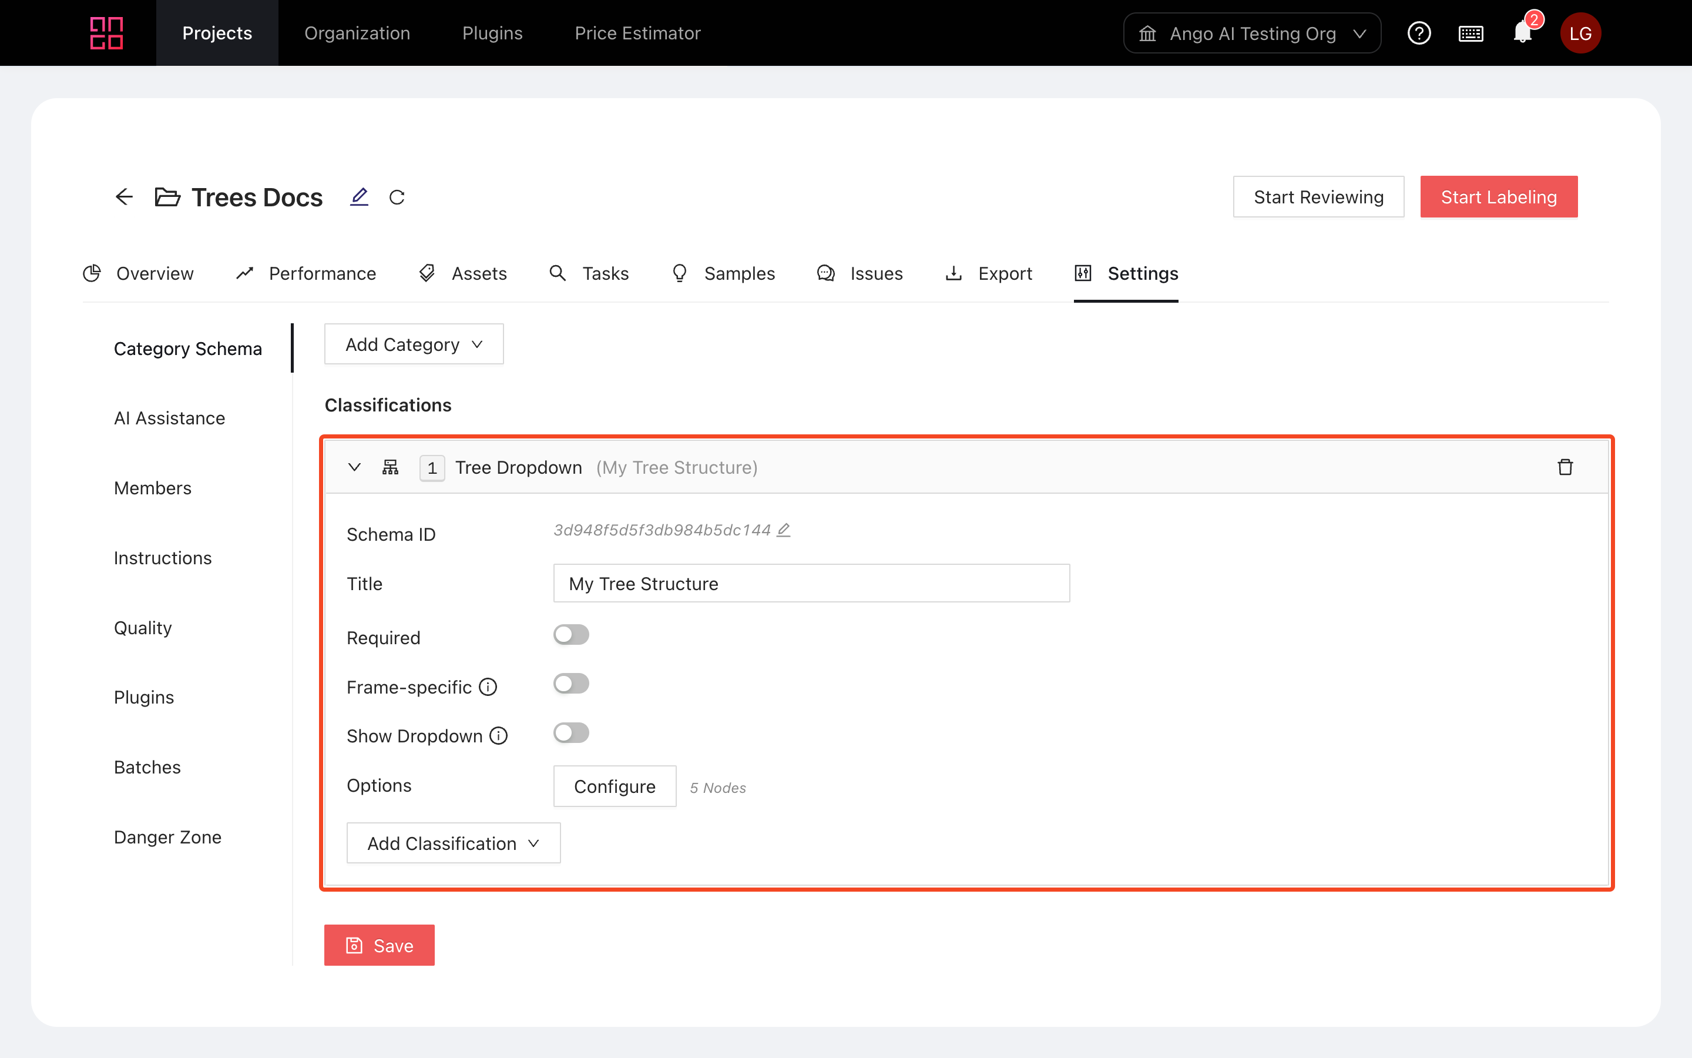Delete Tree Dropdown with the trash icon
This screenshot has width=1692, height=1058.
click(1565, 467)
